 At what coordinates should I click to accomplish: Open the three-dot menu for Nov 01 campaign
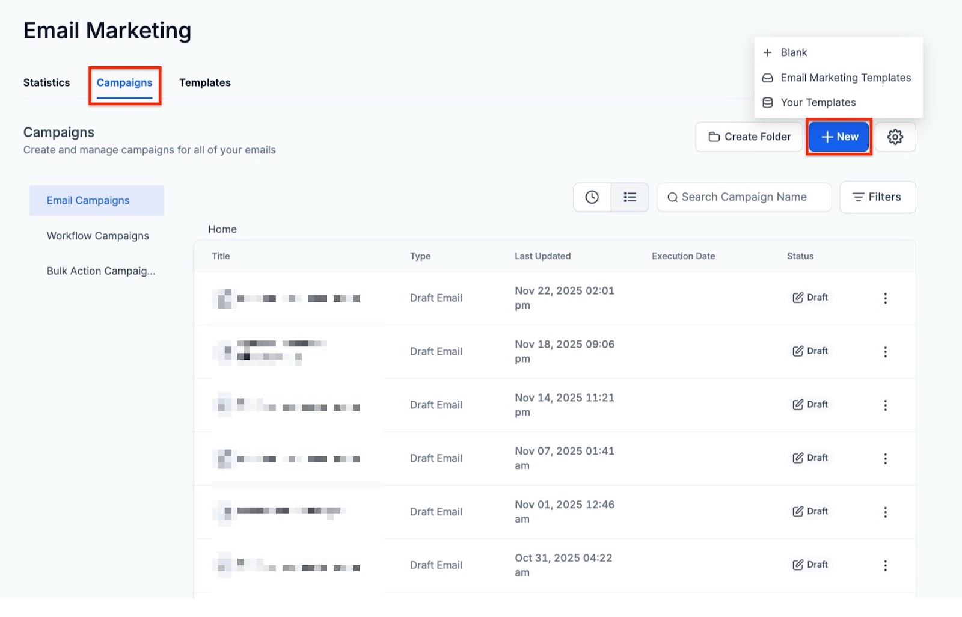pyautogui.click(x=885, y=512)
